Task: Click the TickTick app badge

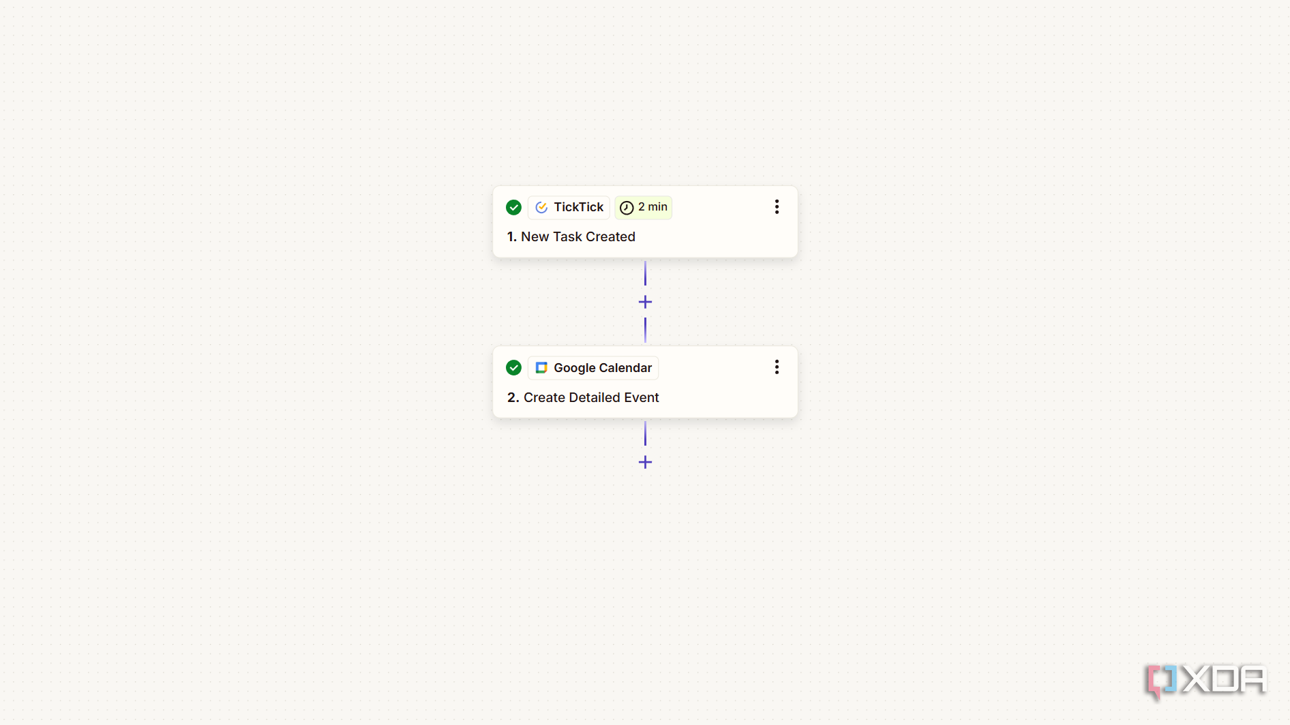Action: tap(569, 207)
